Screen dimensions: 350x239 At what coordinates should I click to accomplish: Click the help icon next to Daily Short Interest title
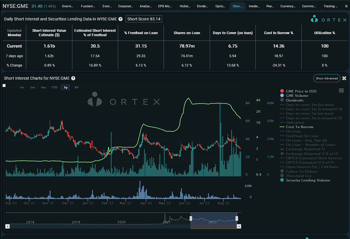(120, 19)
